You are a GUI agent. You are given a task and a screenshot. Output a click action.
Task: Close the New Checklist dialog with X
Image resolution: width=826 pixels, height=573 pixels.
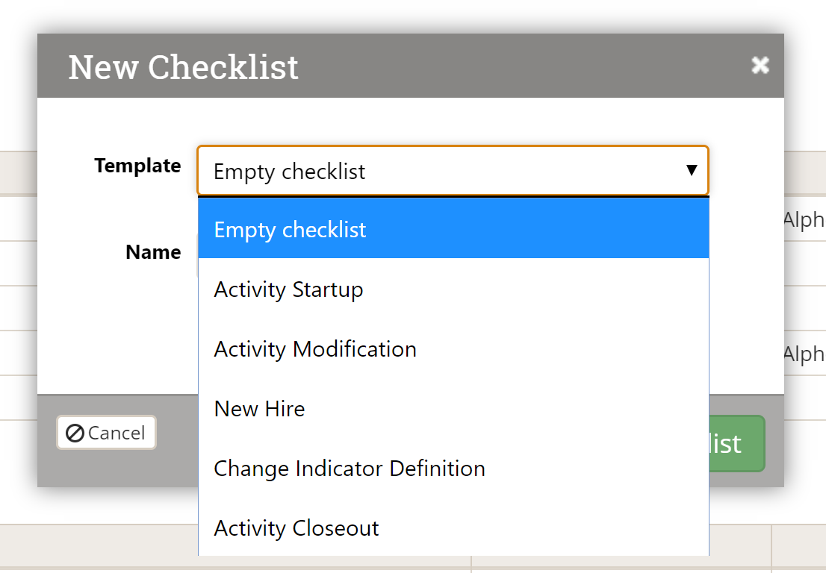(x=760, y=66)
